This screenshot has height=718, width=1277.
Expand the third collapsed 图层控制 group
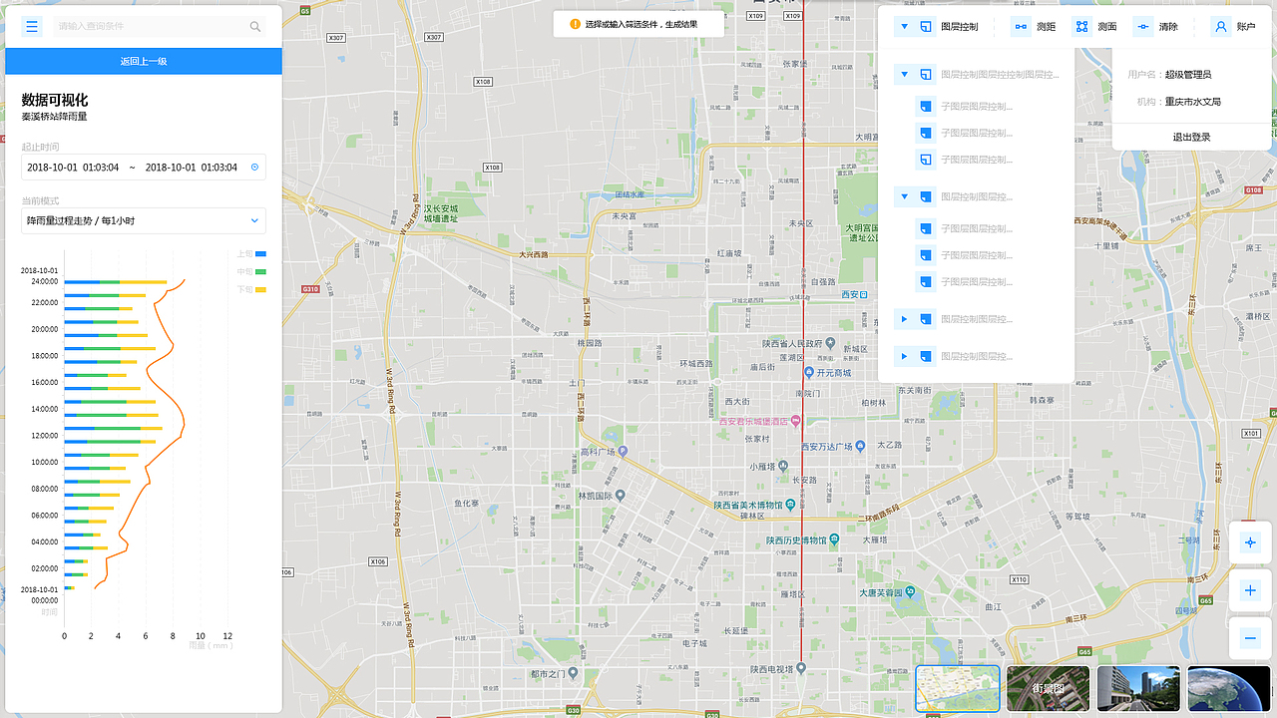905,318
